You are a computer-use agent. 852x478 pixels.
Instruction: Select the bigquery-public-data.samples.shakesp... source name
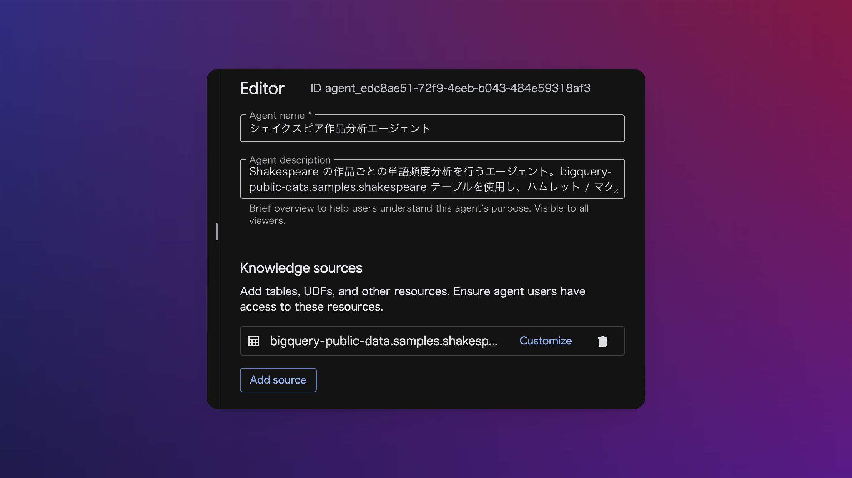(384, 341)
